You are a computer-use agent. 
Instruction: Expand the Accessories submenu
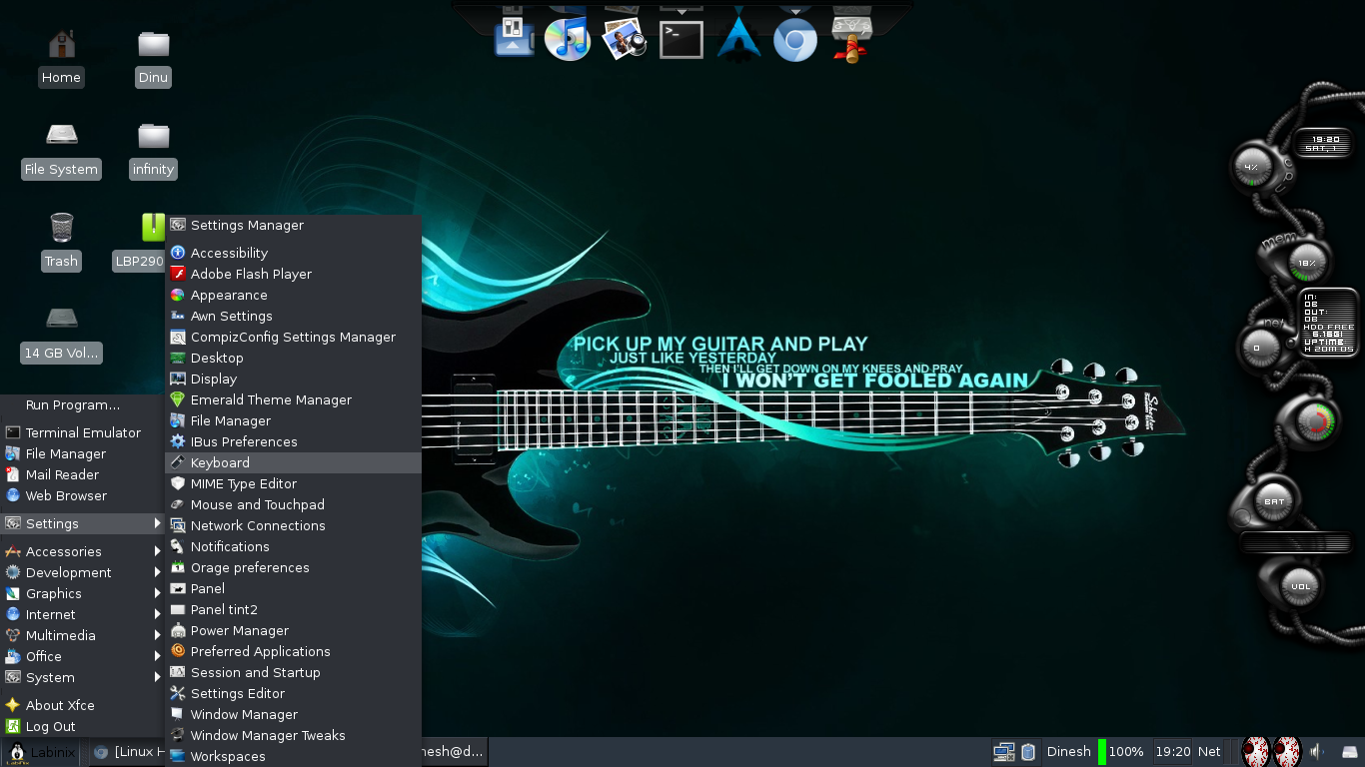point(82,551)
